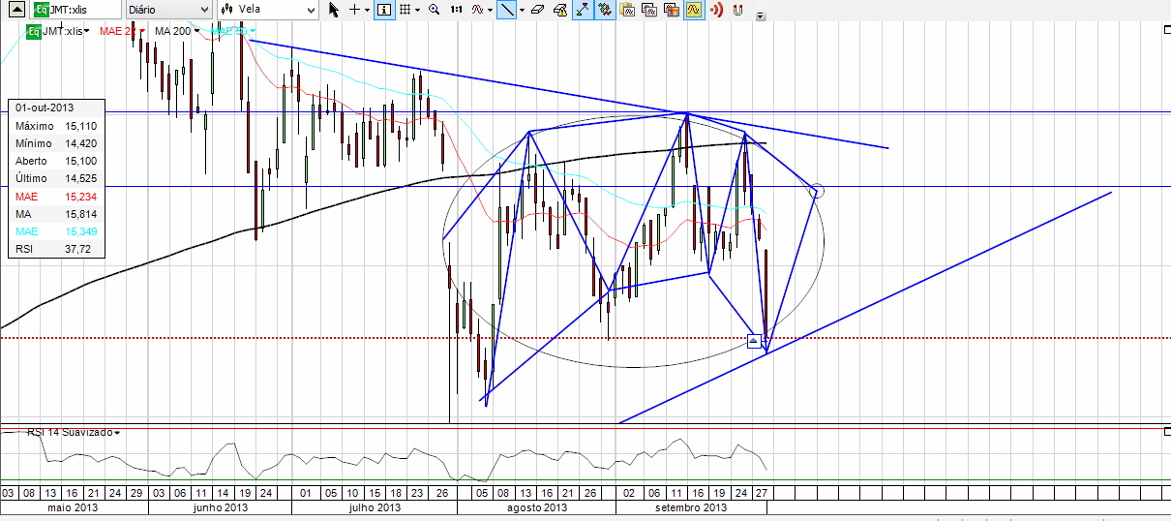Image resolution: width=1171 pixels, height=521 pixels.
Task: Click the julho 2013 month label
Action: tap(375, 507)
